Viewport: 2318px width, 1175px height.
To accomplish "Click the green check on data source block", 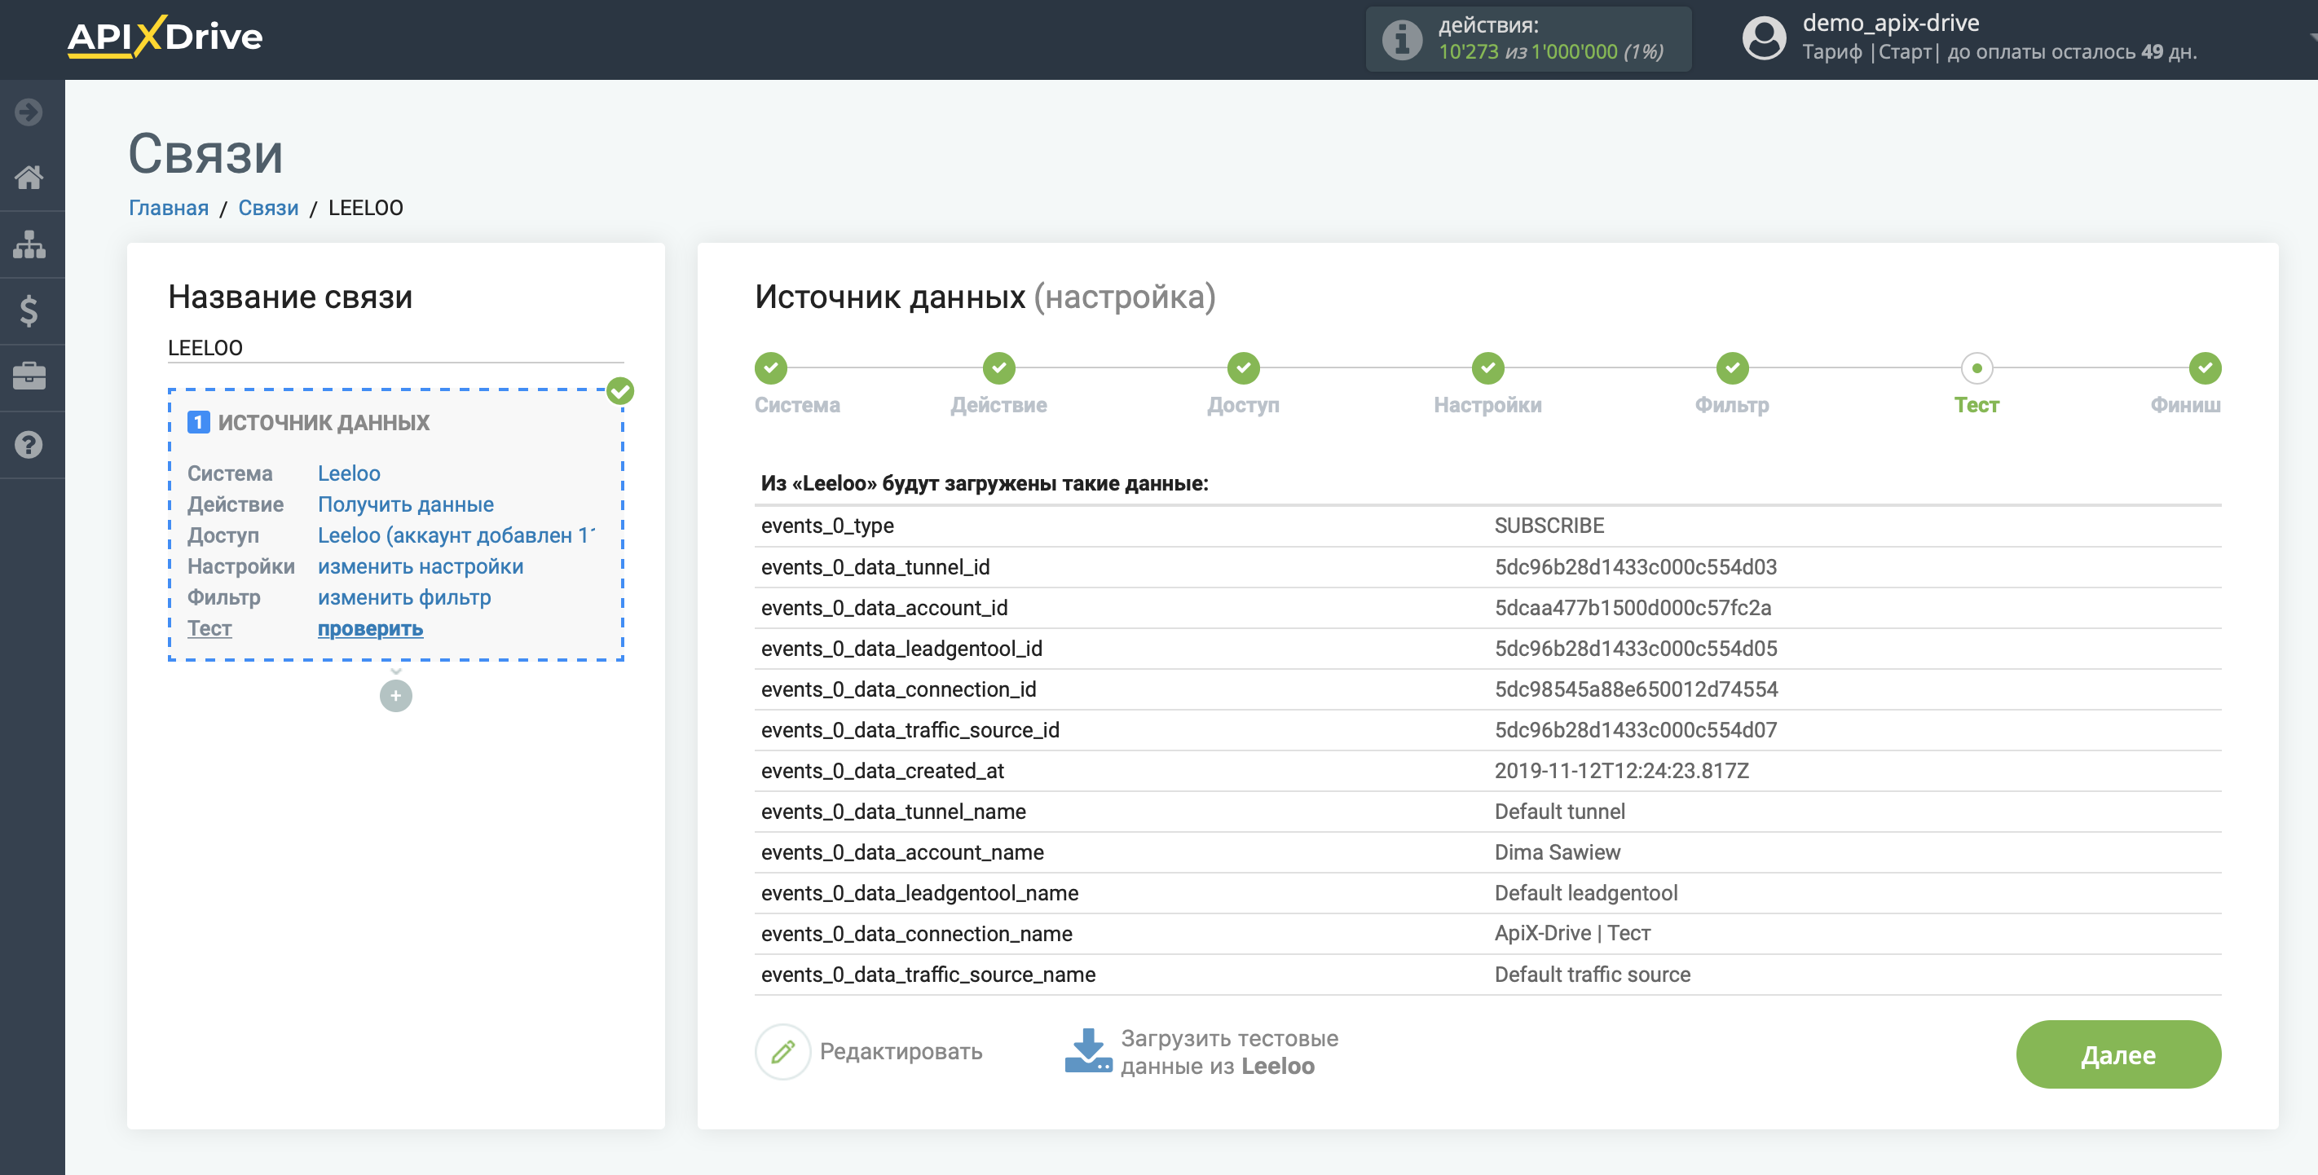I will [620, 391].
